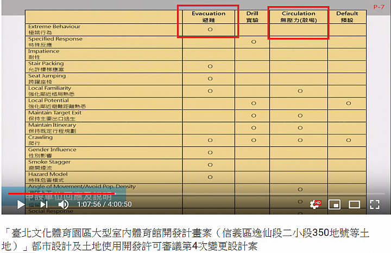Click the Drill mark in Maintain Target Exit row
391x253 pixels.
pos(254,116)
